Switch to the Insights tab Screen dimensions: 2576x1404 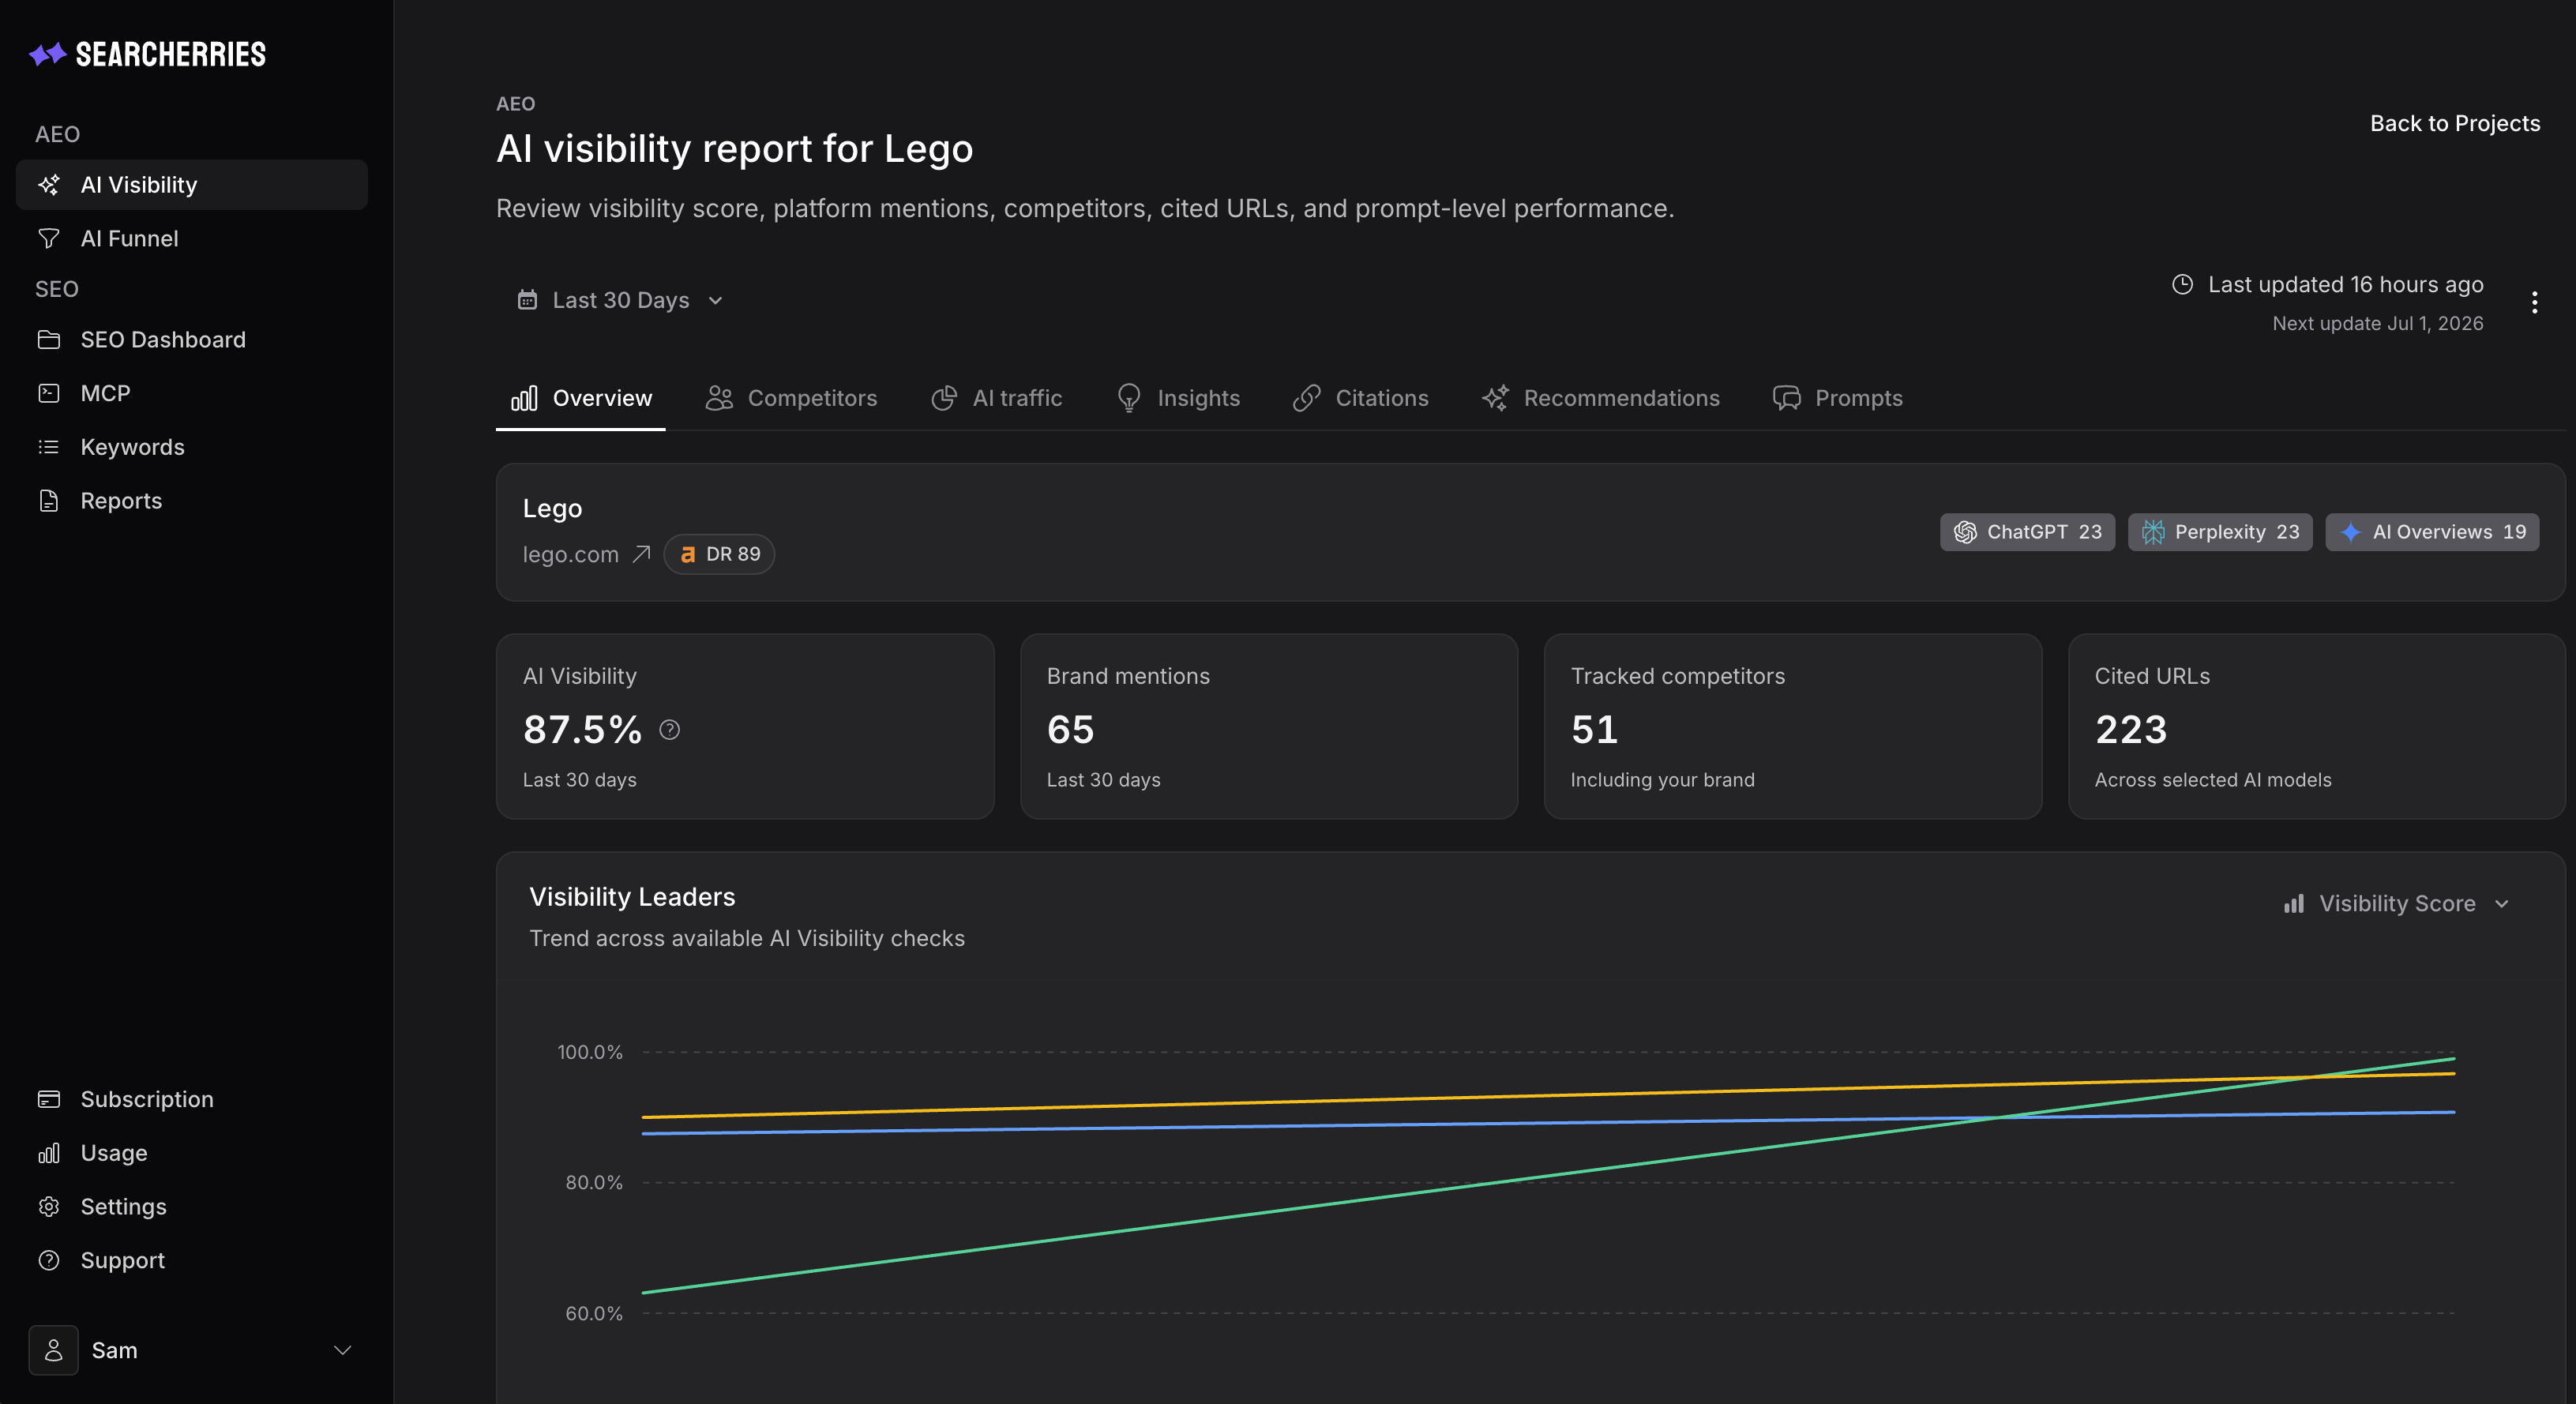click(x=1178, y=399)
